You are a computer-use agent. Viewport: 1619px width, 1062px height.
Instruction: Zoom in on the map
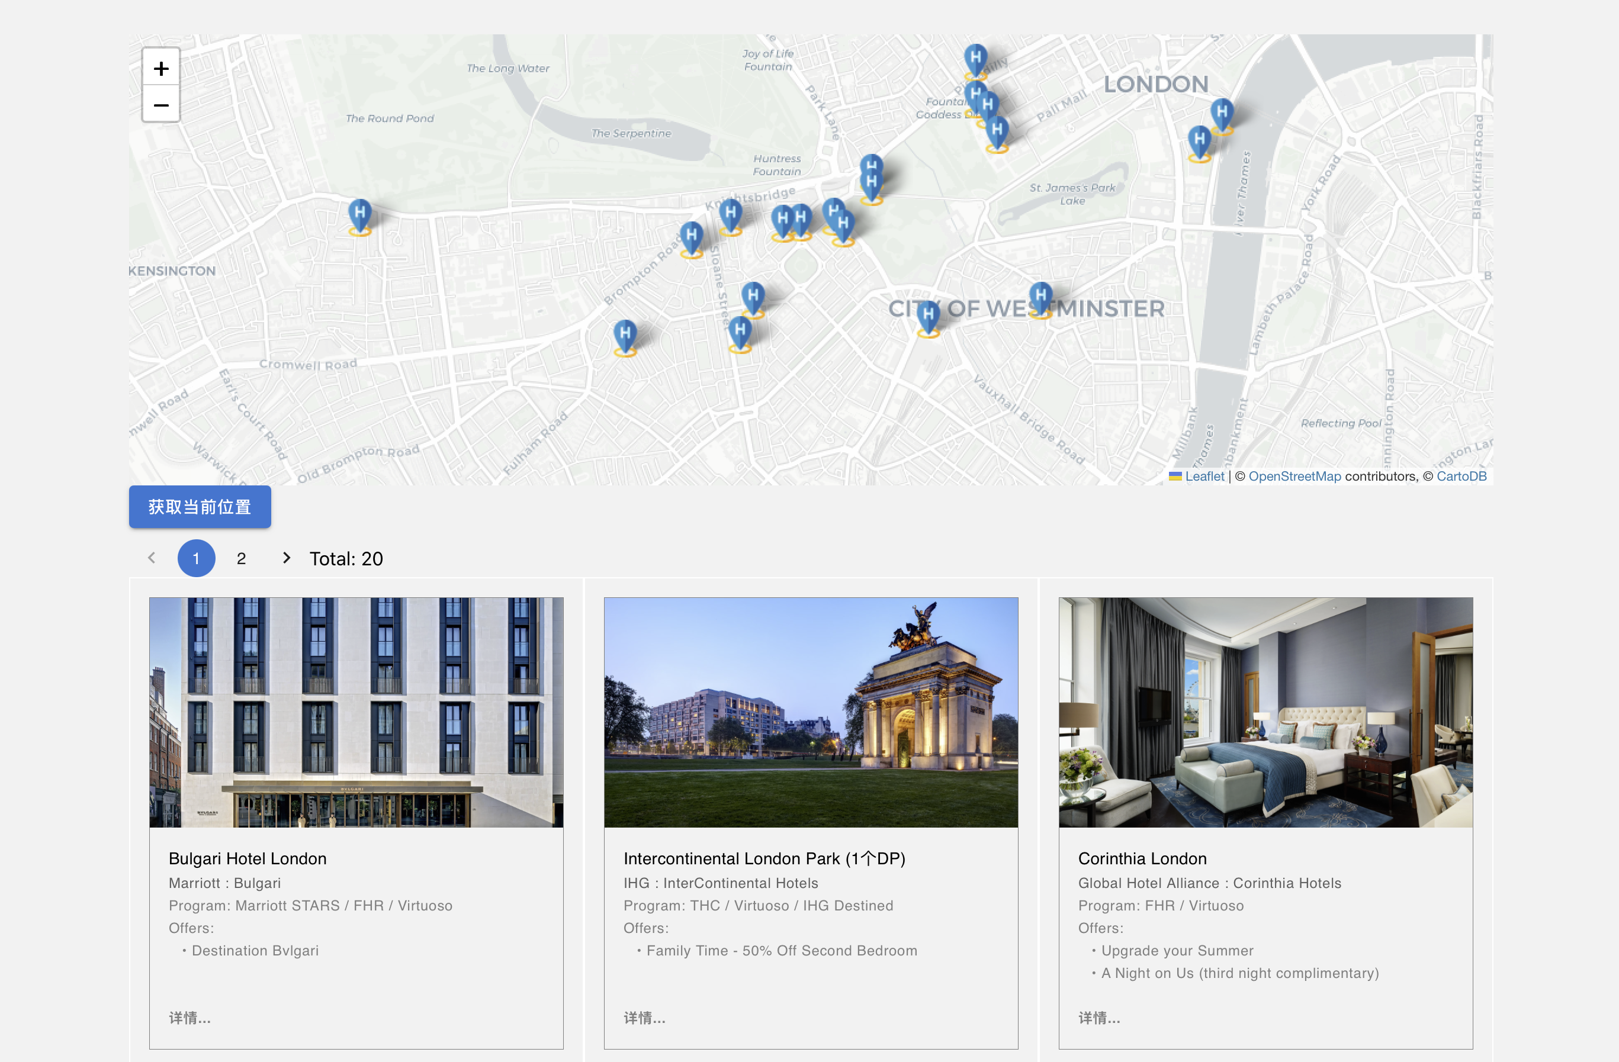[160, 68]
